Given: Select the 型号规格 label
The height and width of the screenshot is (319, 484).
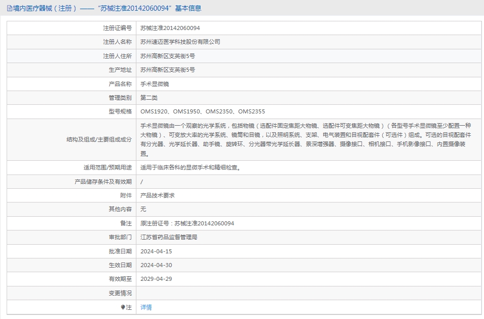Looking at the screenshot, I should [x=120, y=112].
